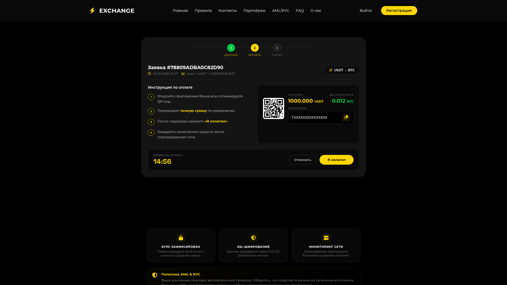Click the МОНИТОРИНГ СЕТИ card title
The image size is (507, 285).
[x=326, y=247]
